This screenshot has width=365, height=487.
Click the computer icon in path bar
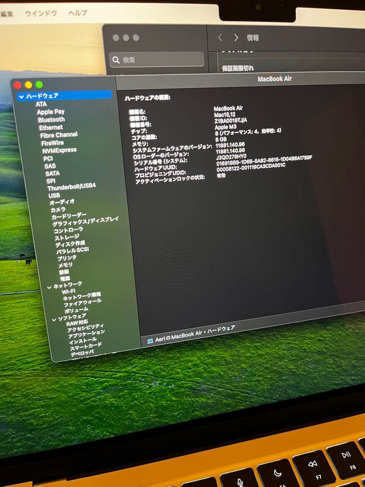click(x=150, y=341)
